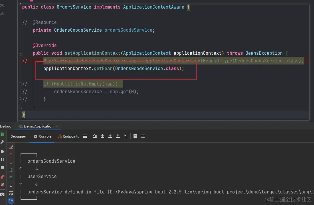The height and width of the screenshot is (205, 314).
Task: Open Evaluate Expression calculator
Action: point(135,136)
